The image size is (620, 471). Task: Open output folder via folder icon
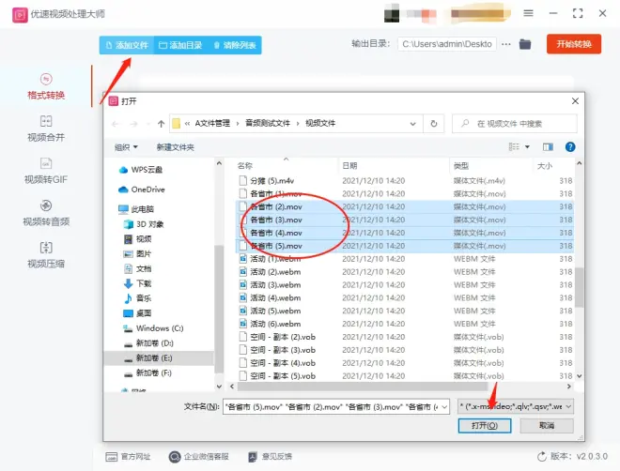(x=525, y=45)
